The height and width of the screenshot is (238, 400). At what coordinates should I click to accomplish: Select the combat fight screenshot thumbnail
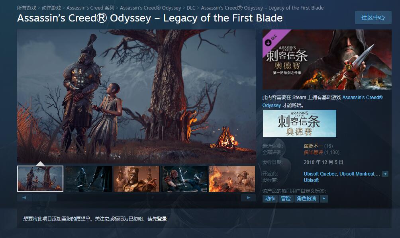pyautogui.click(x=184, y=179)
